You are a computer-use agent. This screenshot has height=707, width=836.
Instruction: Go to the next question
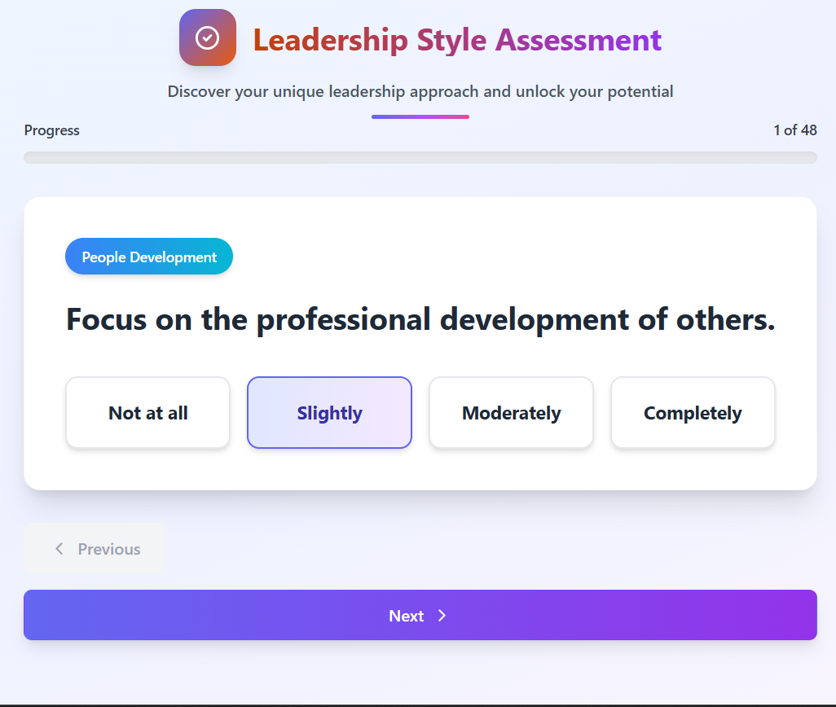420,615
